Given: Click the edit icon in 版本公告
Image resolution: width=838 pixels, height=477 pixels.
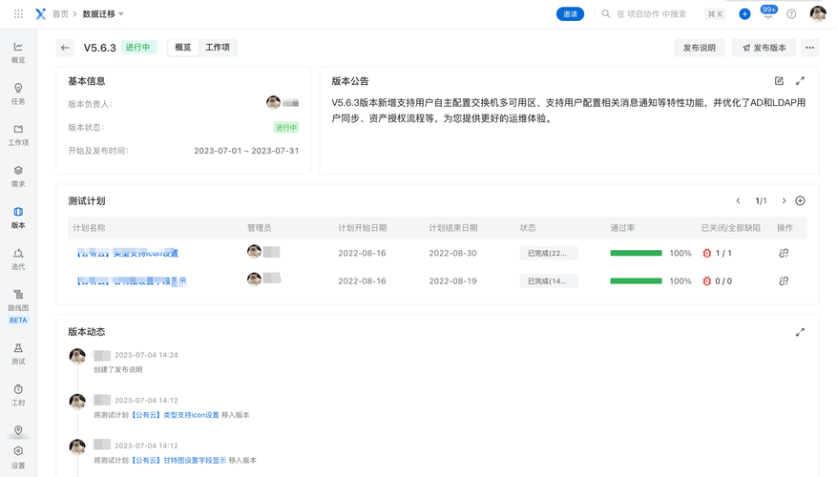Looking at the screenshot, I should (779, 81).
